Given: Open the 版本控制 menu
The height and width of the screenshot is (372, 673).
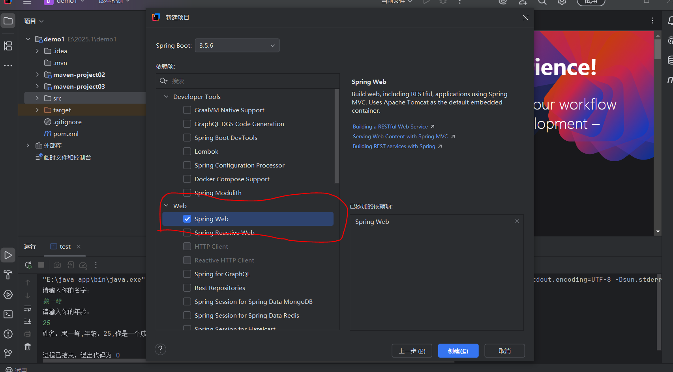Looking at the screenshot, I should click(x=114, y=2).
